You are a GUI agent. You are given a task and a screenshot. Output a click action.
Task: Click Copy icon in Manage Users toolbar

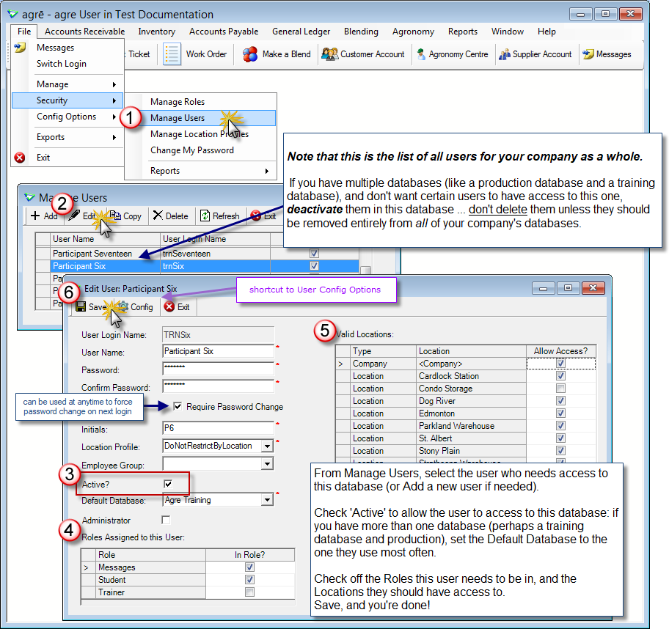tap(115, 216)
